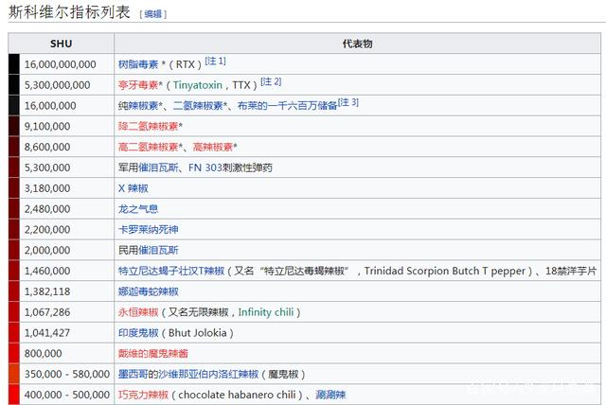Open the 树脂毒素 link

pos(138,64)
